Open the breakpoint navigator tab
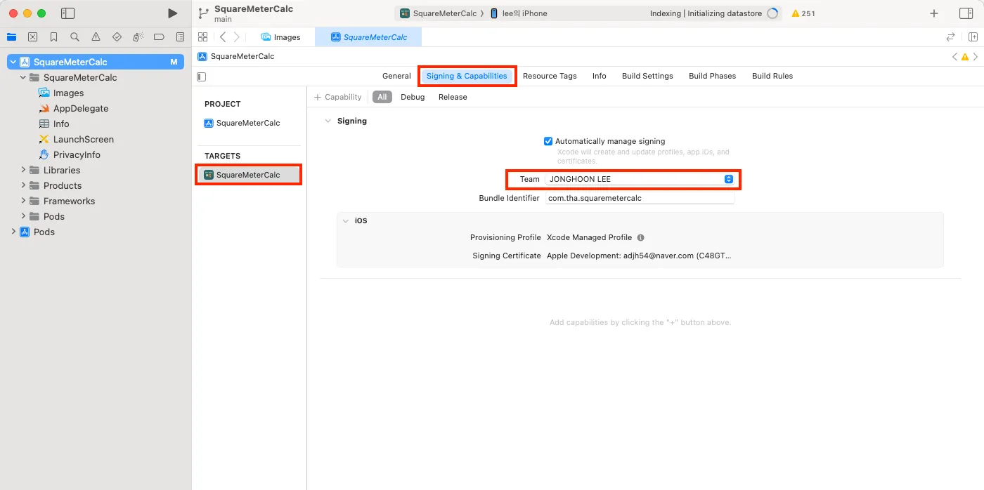 [159, 37]
